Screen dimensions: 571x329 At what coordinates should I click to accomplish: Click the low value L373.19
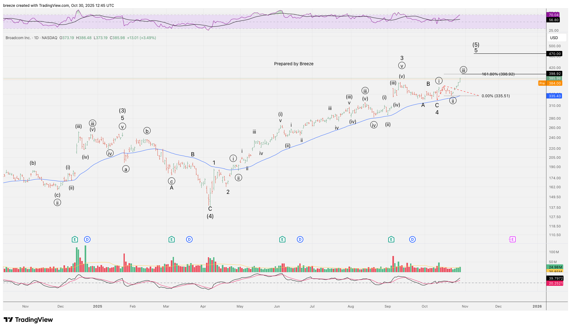101,38
